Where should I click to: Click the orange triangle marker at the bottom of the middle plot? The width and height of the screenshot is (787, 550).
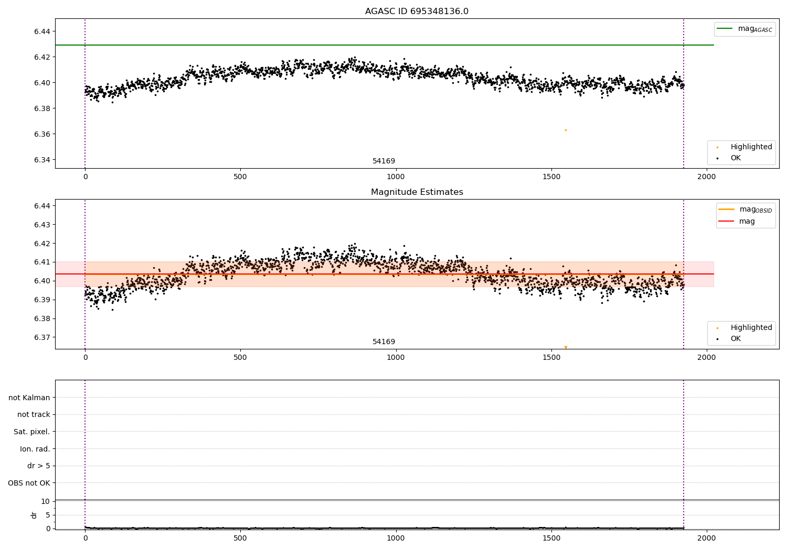click(566, 347)
